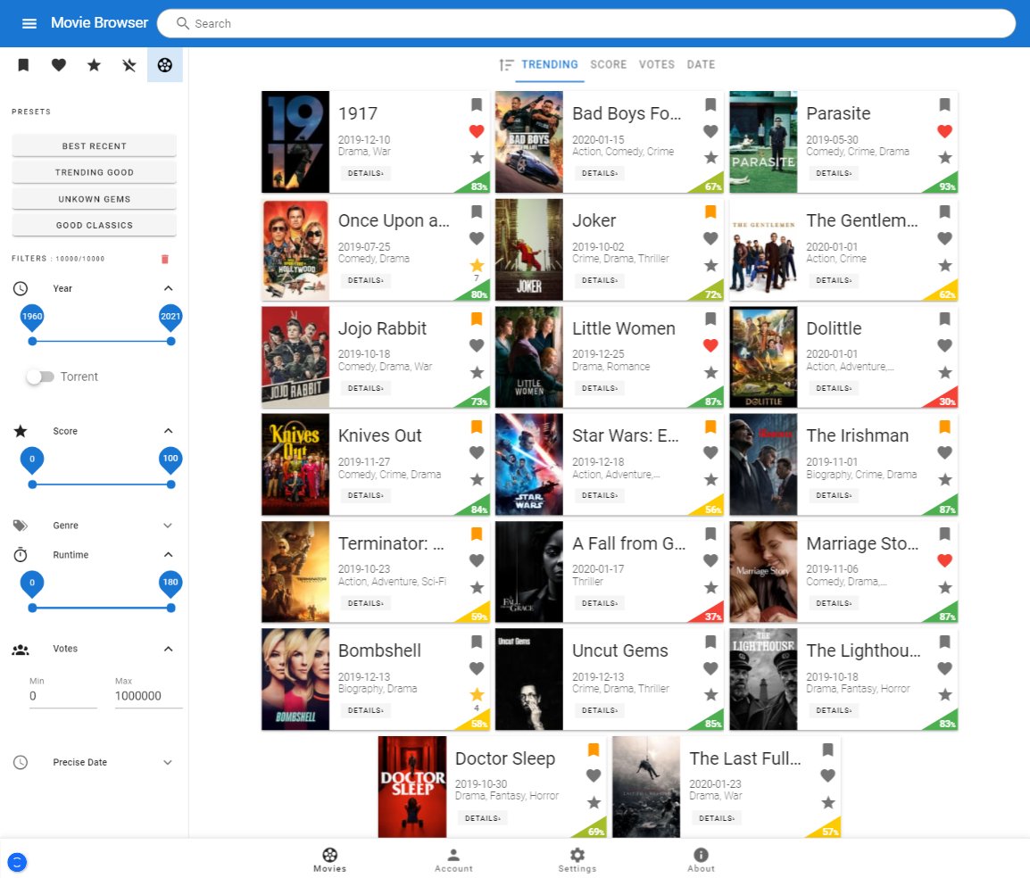The image size is (1030, 878).
Task: Open Details for Parasite
Action: (834, 173)
